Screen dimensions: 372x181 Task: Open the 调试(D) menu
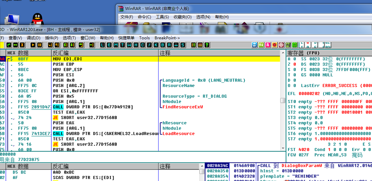tap(34, 38)
